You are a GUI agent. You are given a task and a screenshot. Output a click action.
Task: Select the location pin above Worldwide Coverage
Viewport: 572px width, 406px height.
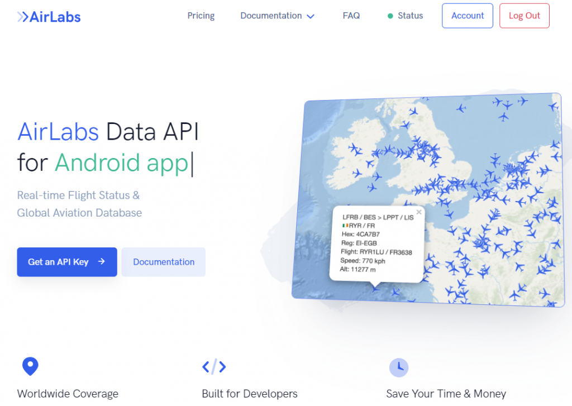point(30,366)
